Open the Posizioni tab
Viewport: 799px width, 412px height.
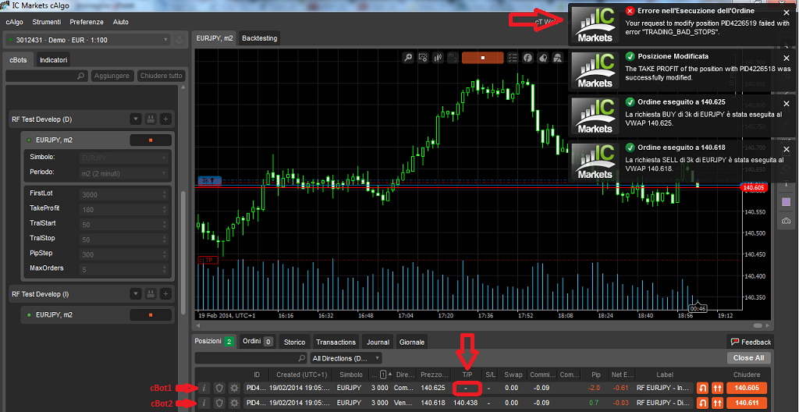214,341
